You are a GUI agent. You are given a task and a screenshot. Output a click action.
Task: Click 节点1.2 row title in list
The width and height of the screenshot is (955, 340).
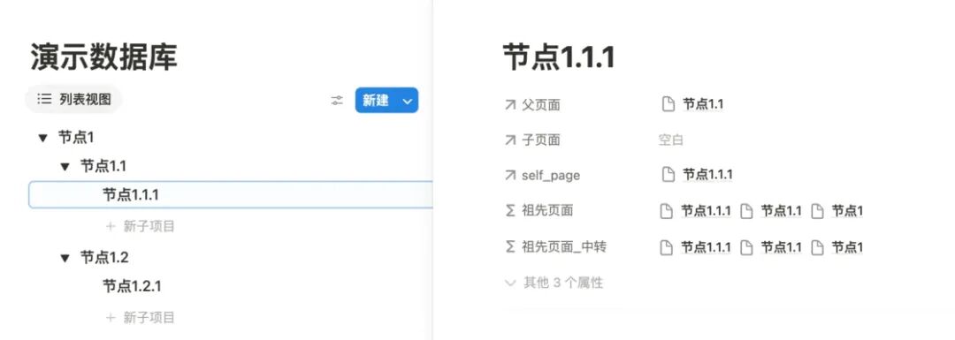tap(104, 257)
